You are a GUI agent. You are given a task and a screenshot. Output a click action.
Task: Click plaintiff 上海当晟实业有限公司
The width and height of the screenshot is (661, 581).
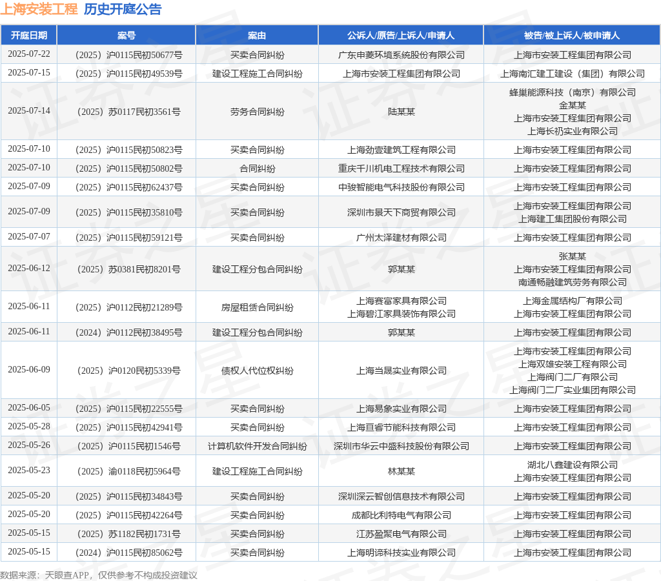(x=402, y=371)
